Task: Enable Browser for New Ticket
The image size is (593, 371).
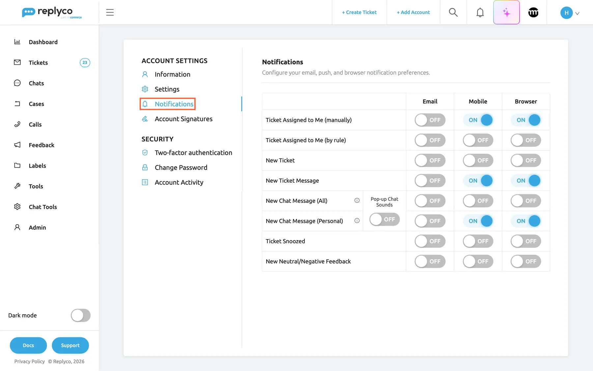Action: click(x=526, y=160)
